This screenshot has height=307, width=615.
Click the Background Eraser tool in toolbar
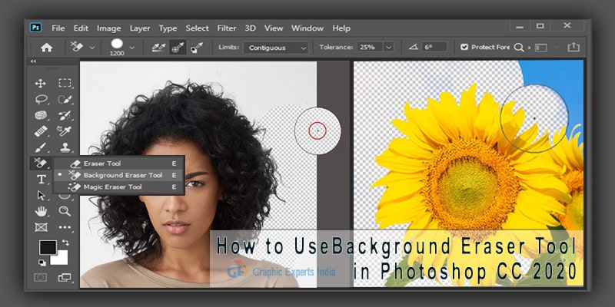pyautogui.click(x=40, y=163)
